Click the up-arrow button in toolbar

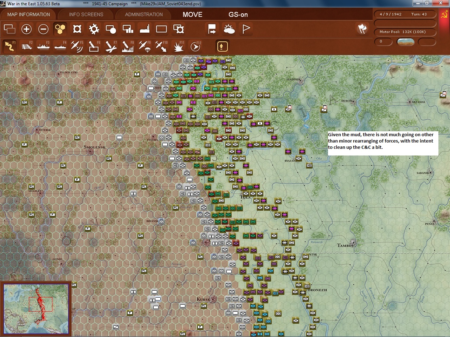tap(222, 46)
